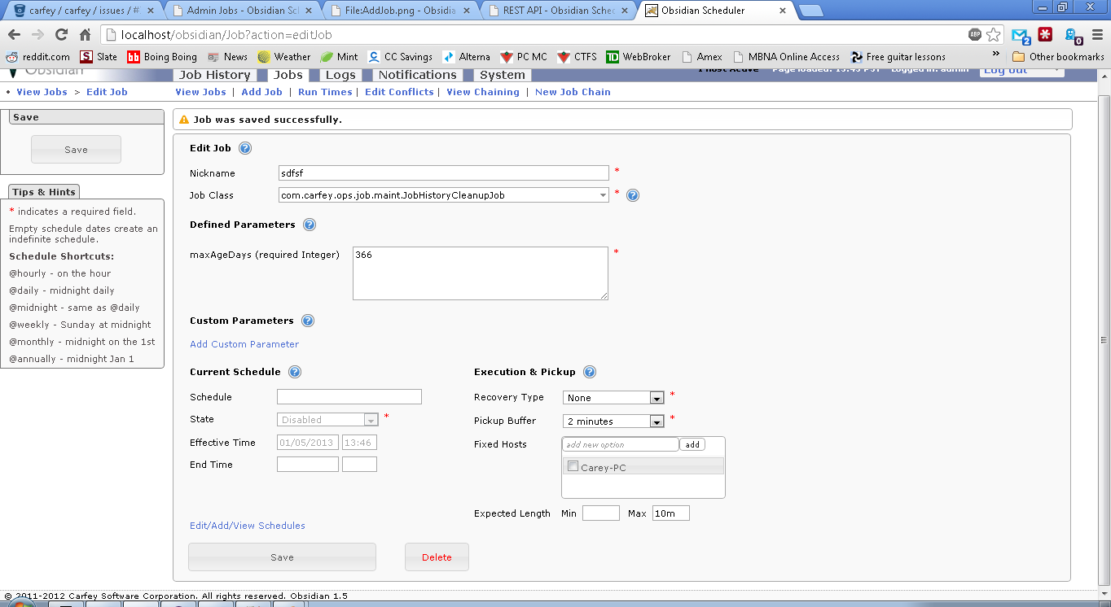This screenshot has height=607, width=1111.
Task: Expand the Job Class dropdown
Action: [x=603, y=195]
